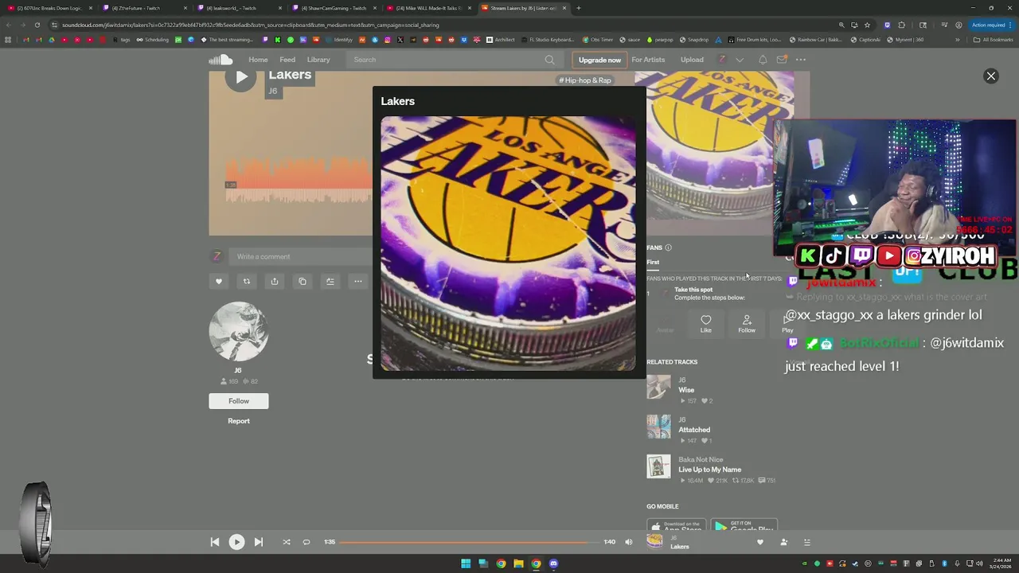This screenshot has width=1019, height=573.
Task: Open related track Wise
Action: coord(686,390)
